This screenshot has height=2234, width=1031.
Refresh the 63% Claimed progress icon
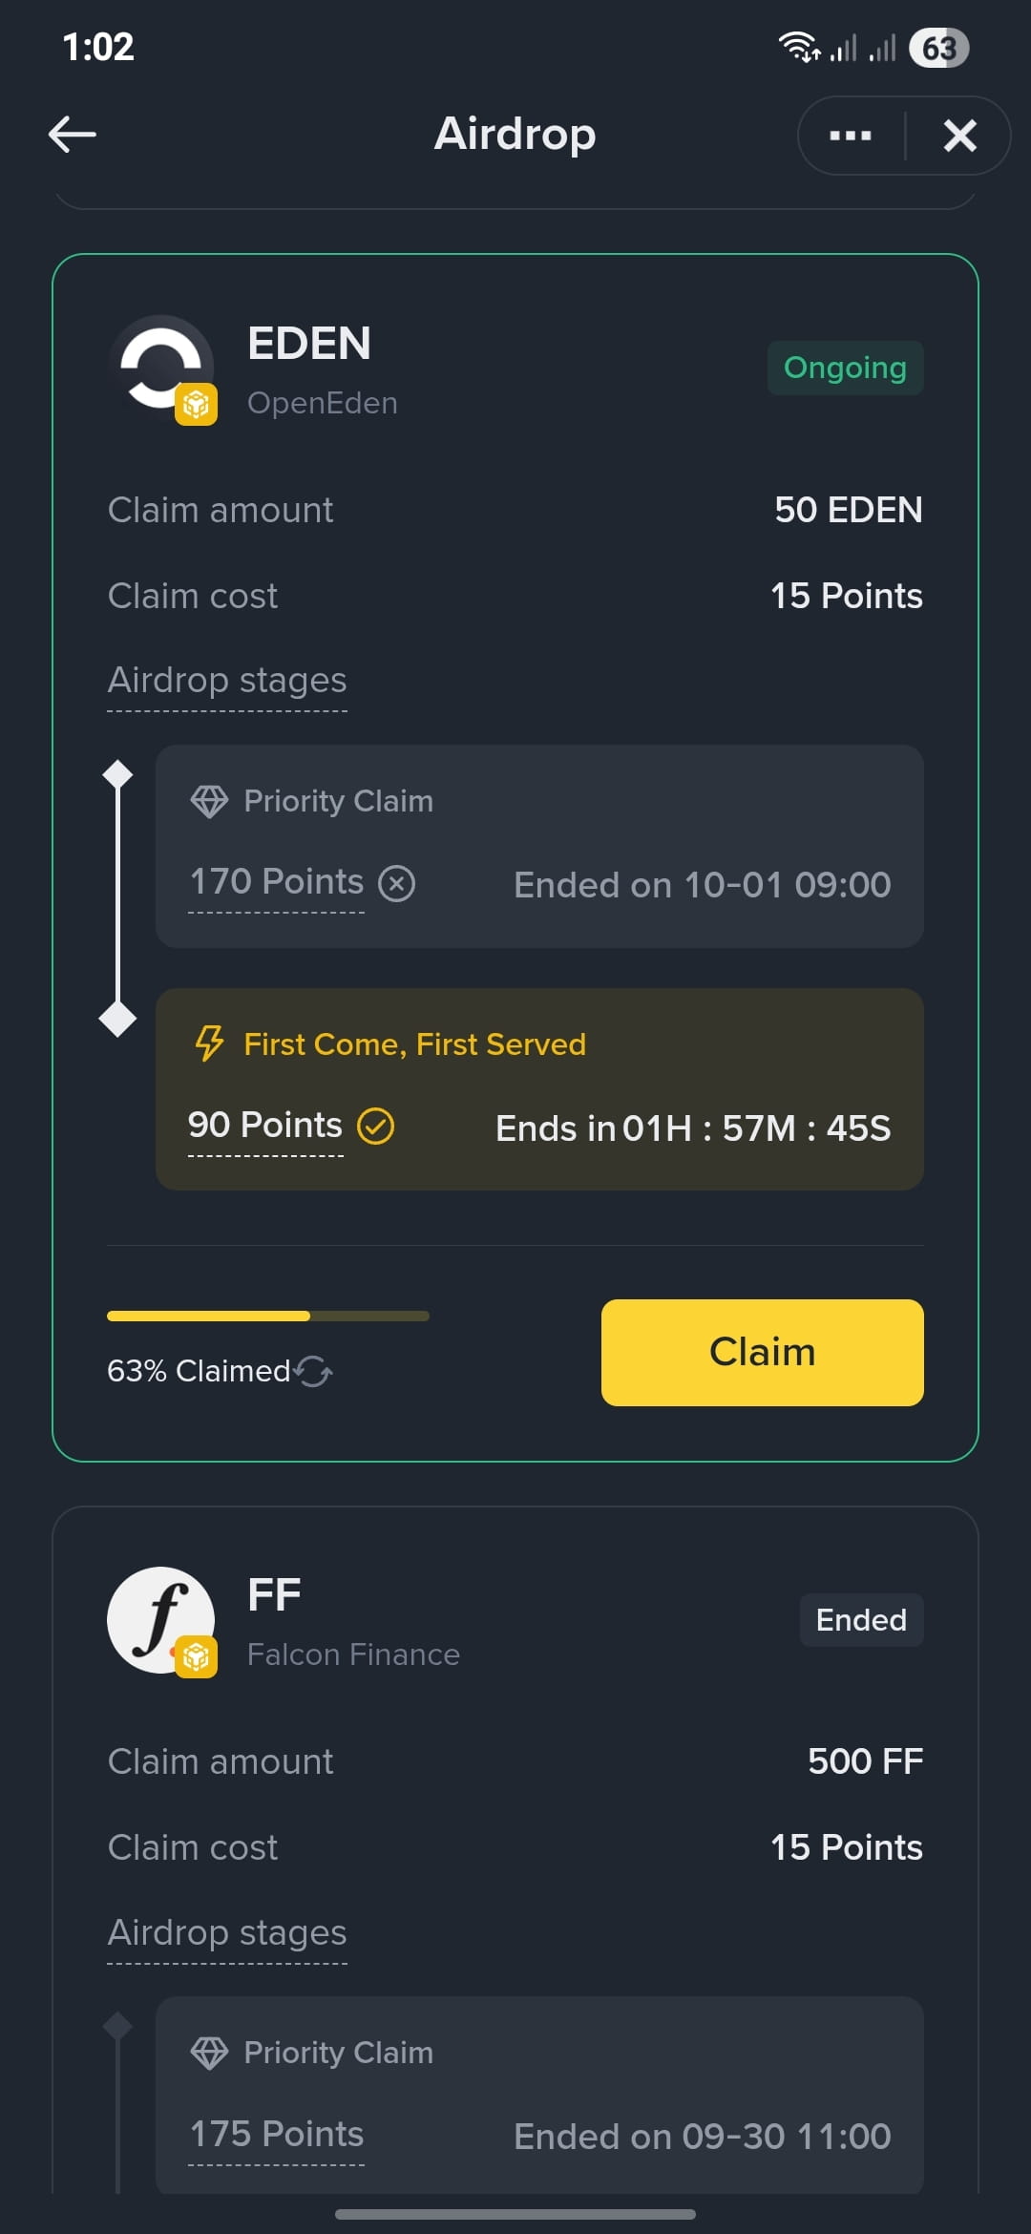point(313,1371)
